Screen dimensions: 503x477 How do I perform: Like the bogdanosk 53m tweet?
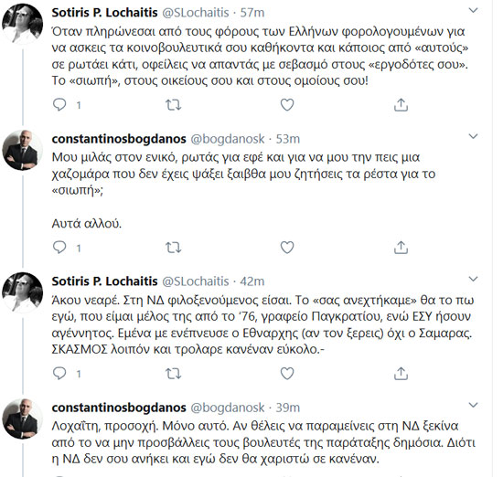pyautogui.click(x=287, y=248)
